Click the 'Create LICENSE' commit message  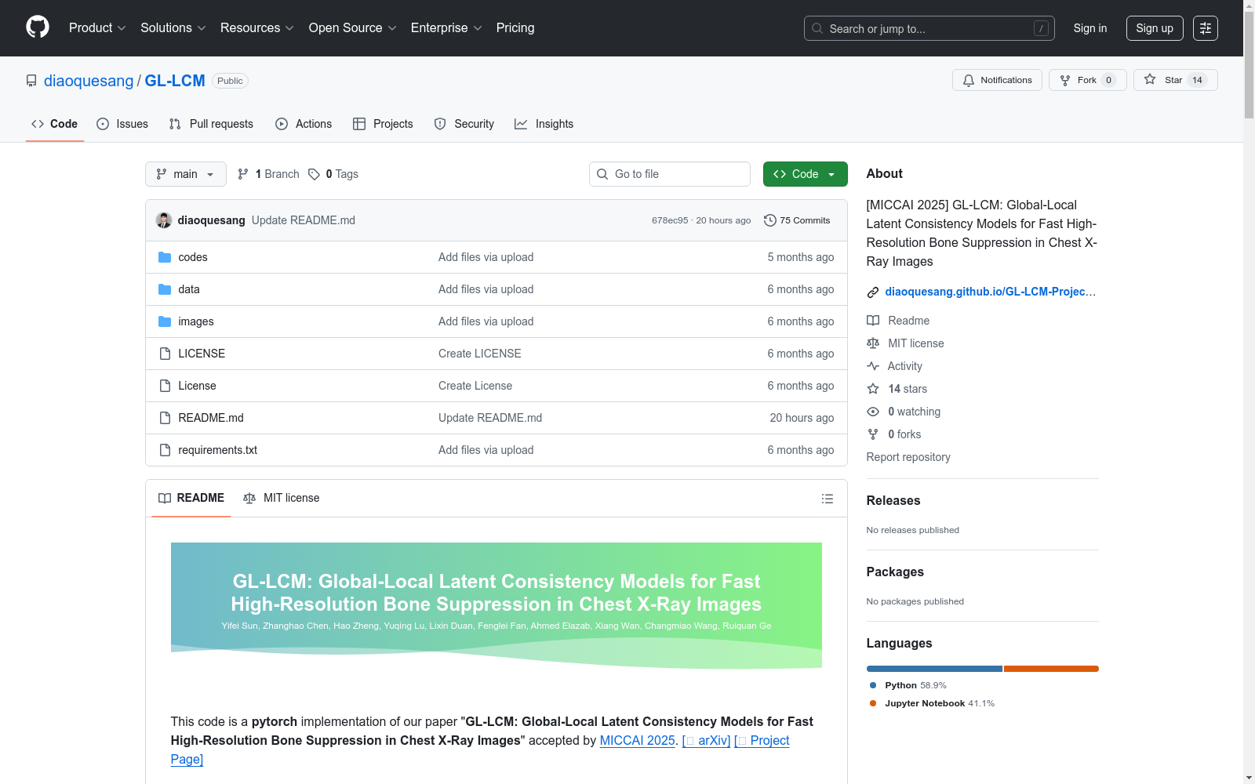(x=480, y=354)
